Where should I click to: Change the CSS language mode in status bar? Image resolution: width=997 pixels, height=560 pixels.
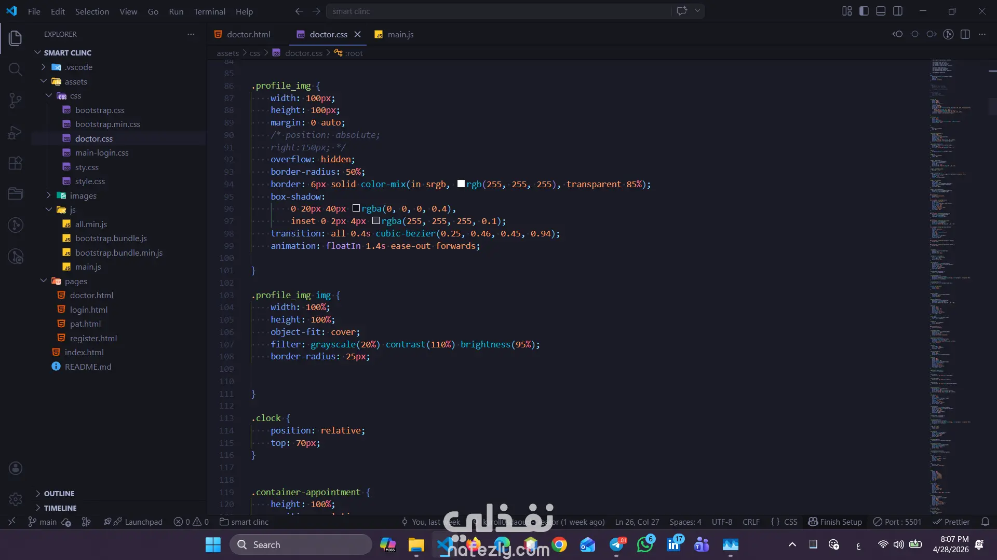click(x=790, y=522)
